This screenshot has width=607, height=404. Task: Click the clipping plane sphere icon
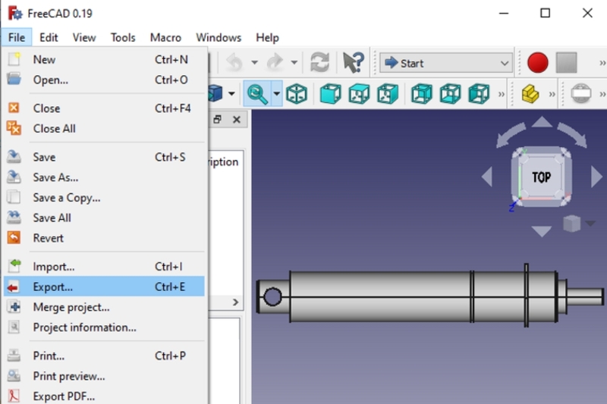(x=581, y=93)
